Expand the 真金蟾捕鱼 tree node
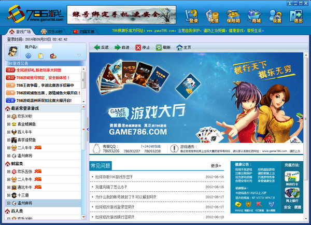The height and width of the screenshot is (225, 311). click(9, 124)
